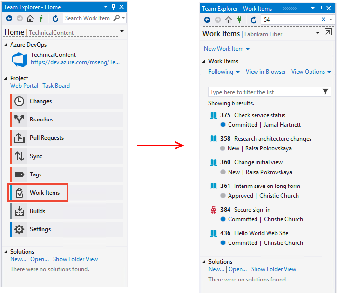337x294 pixels.
Task: Collapse Project section
Action: pyautogui.click(x=6, y=78)
